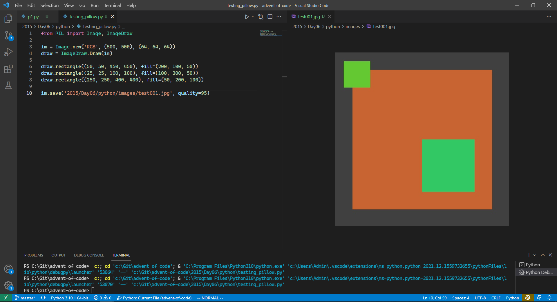557x302 pixels.
Task: Click the feedback icon in status bar
Action: 539,298
